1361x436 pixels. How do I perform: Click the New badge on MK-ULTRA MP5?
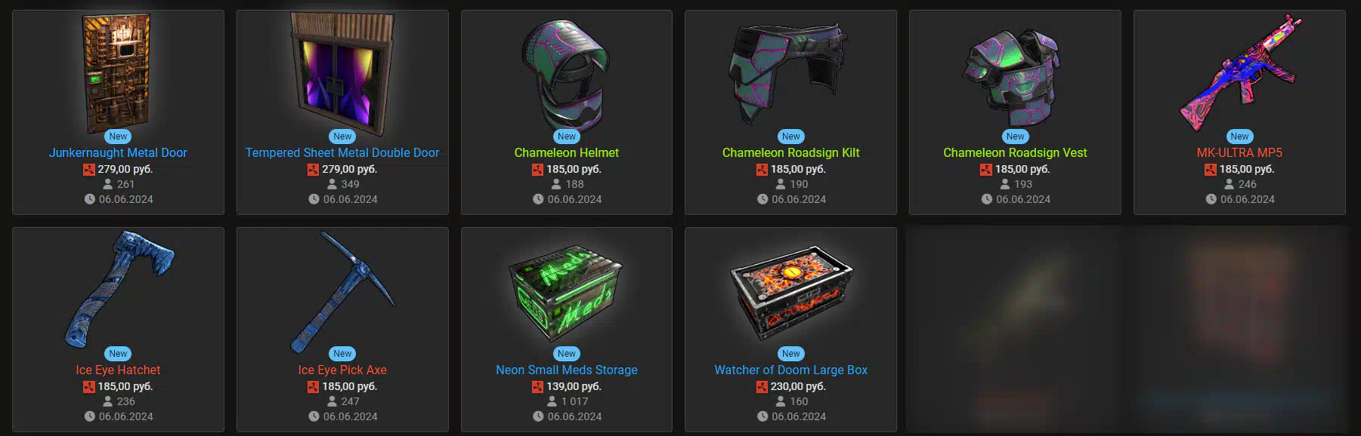[1239, 137]
